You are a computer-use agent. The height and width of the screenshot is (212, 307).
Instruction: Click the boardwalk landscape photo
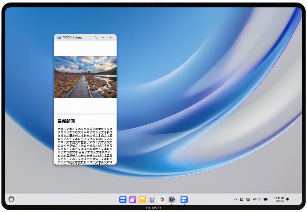[x=85, y=77]
